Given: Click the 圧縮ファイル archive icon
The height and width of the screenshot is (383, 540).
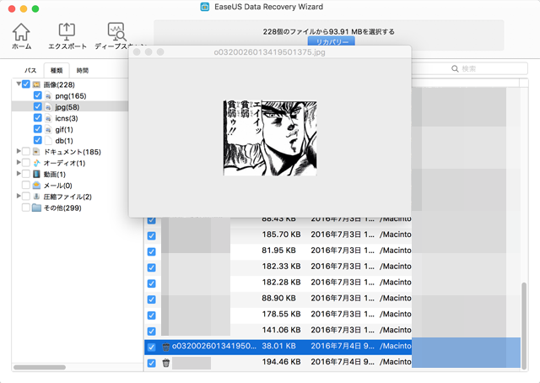Looking at the screenshot, I should click(x=36, y=197).
